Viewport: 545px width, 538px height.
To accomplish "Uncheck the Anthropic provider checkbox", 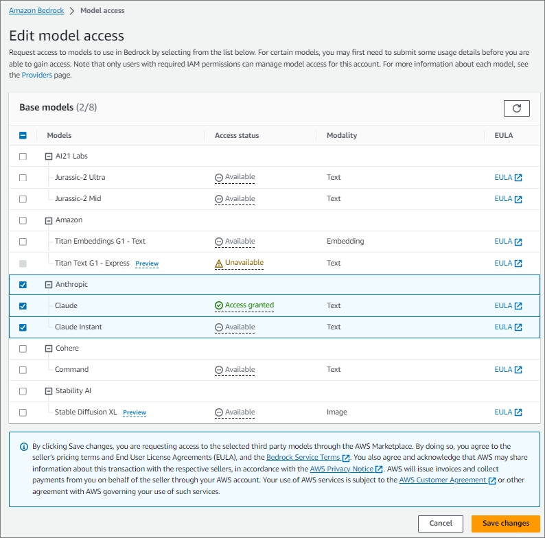I will (23, 285).
